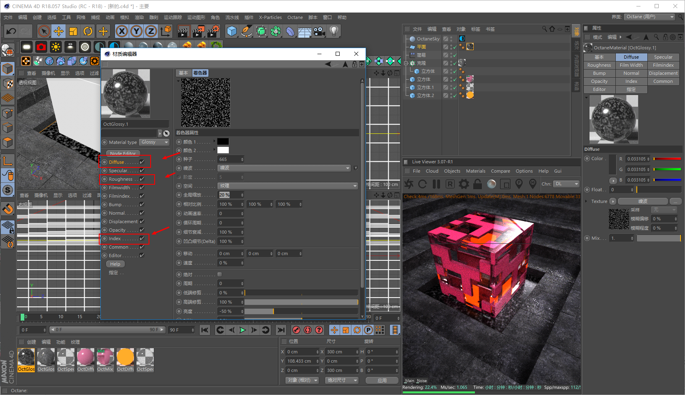Open the Octane (用户) layout dropdown
685x395 pixels.
click(649, 17)
